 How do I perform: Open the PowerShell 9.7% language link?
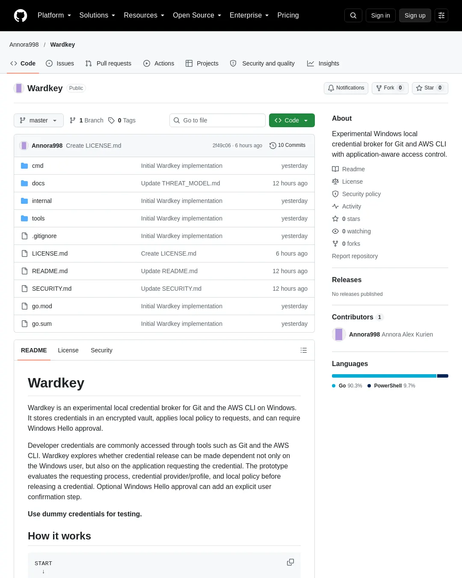point(391,386)
